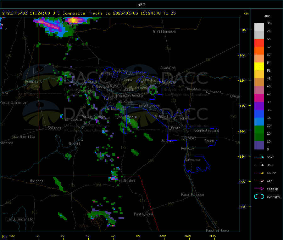Click the 'Laq.Llancanelo' map label
Viewport: 283px width, 240px height.
click(20, 219)
